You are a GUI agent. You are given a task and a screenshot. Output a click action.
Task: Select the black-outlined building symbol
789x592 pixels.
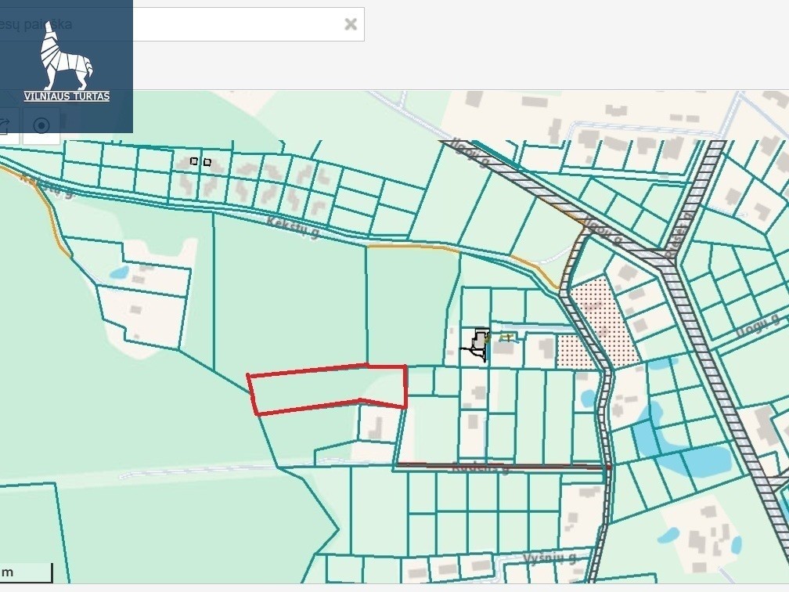480,342
